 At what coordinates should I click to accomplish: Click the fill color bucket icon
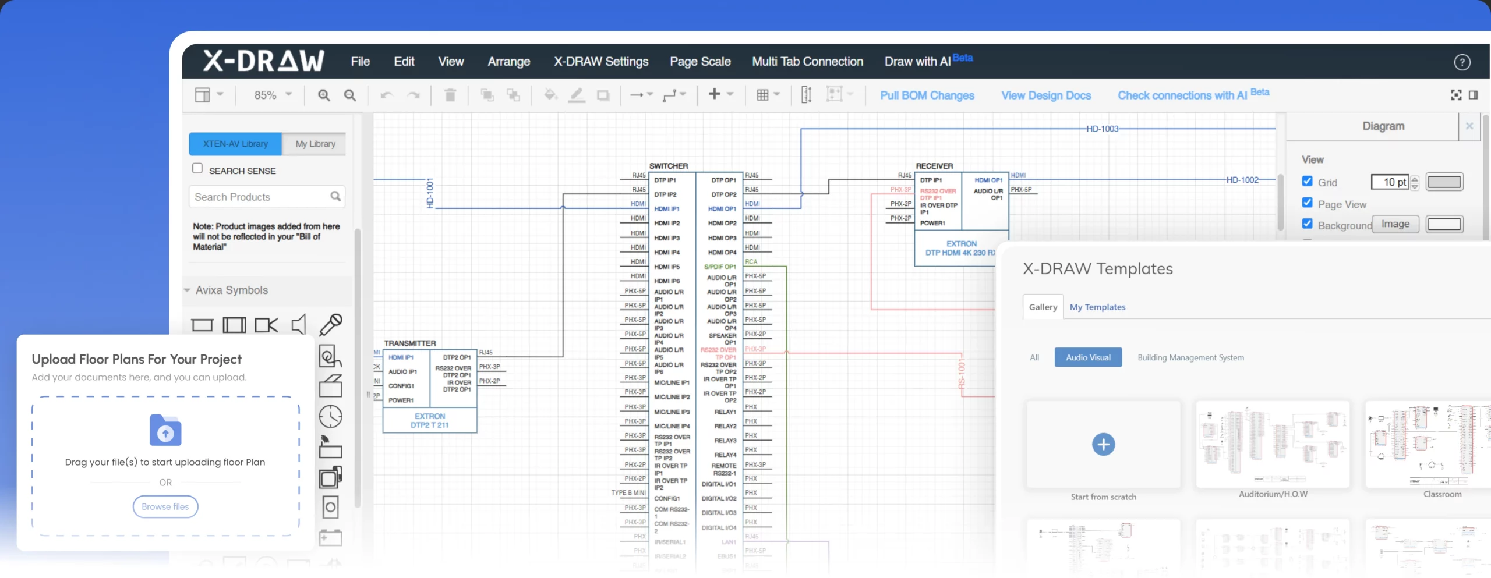550,95
